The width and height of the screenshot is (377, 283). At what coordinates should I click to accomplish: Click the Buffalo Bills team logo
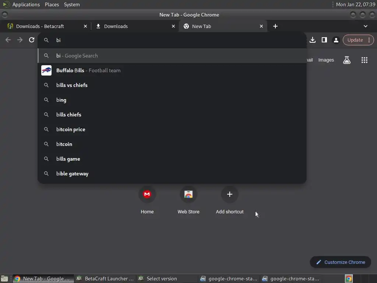click(46, 70)
